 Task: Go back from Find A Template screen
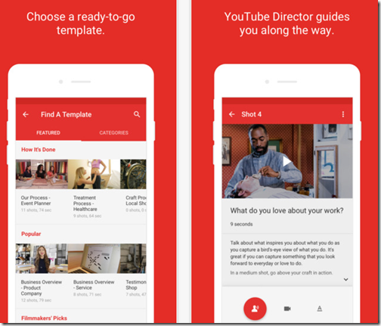(x=26, y=114)
